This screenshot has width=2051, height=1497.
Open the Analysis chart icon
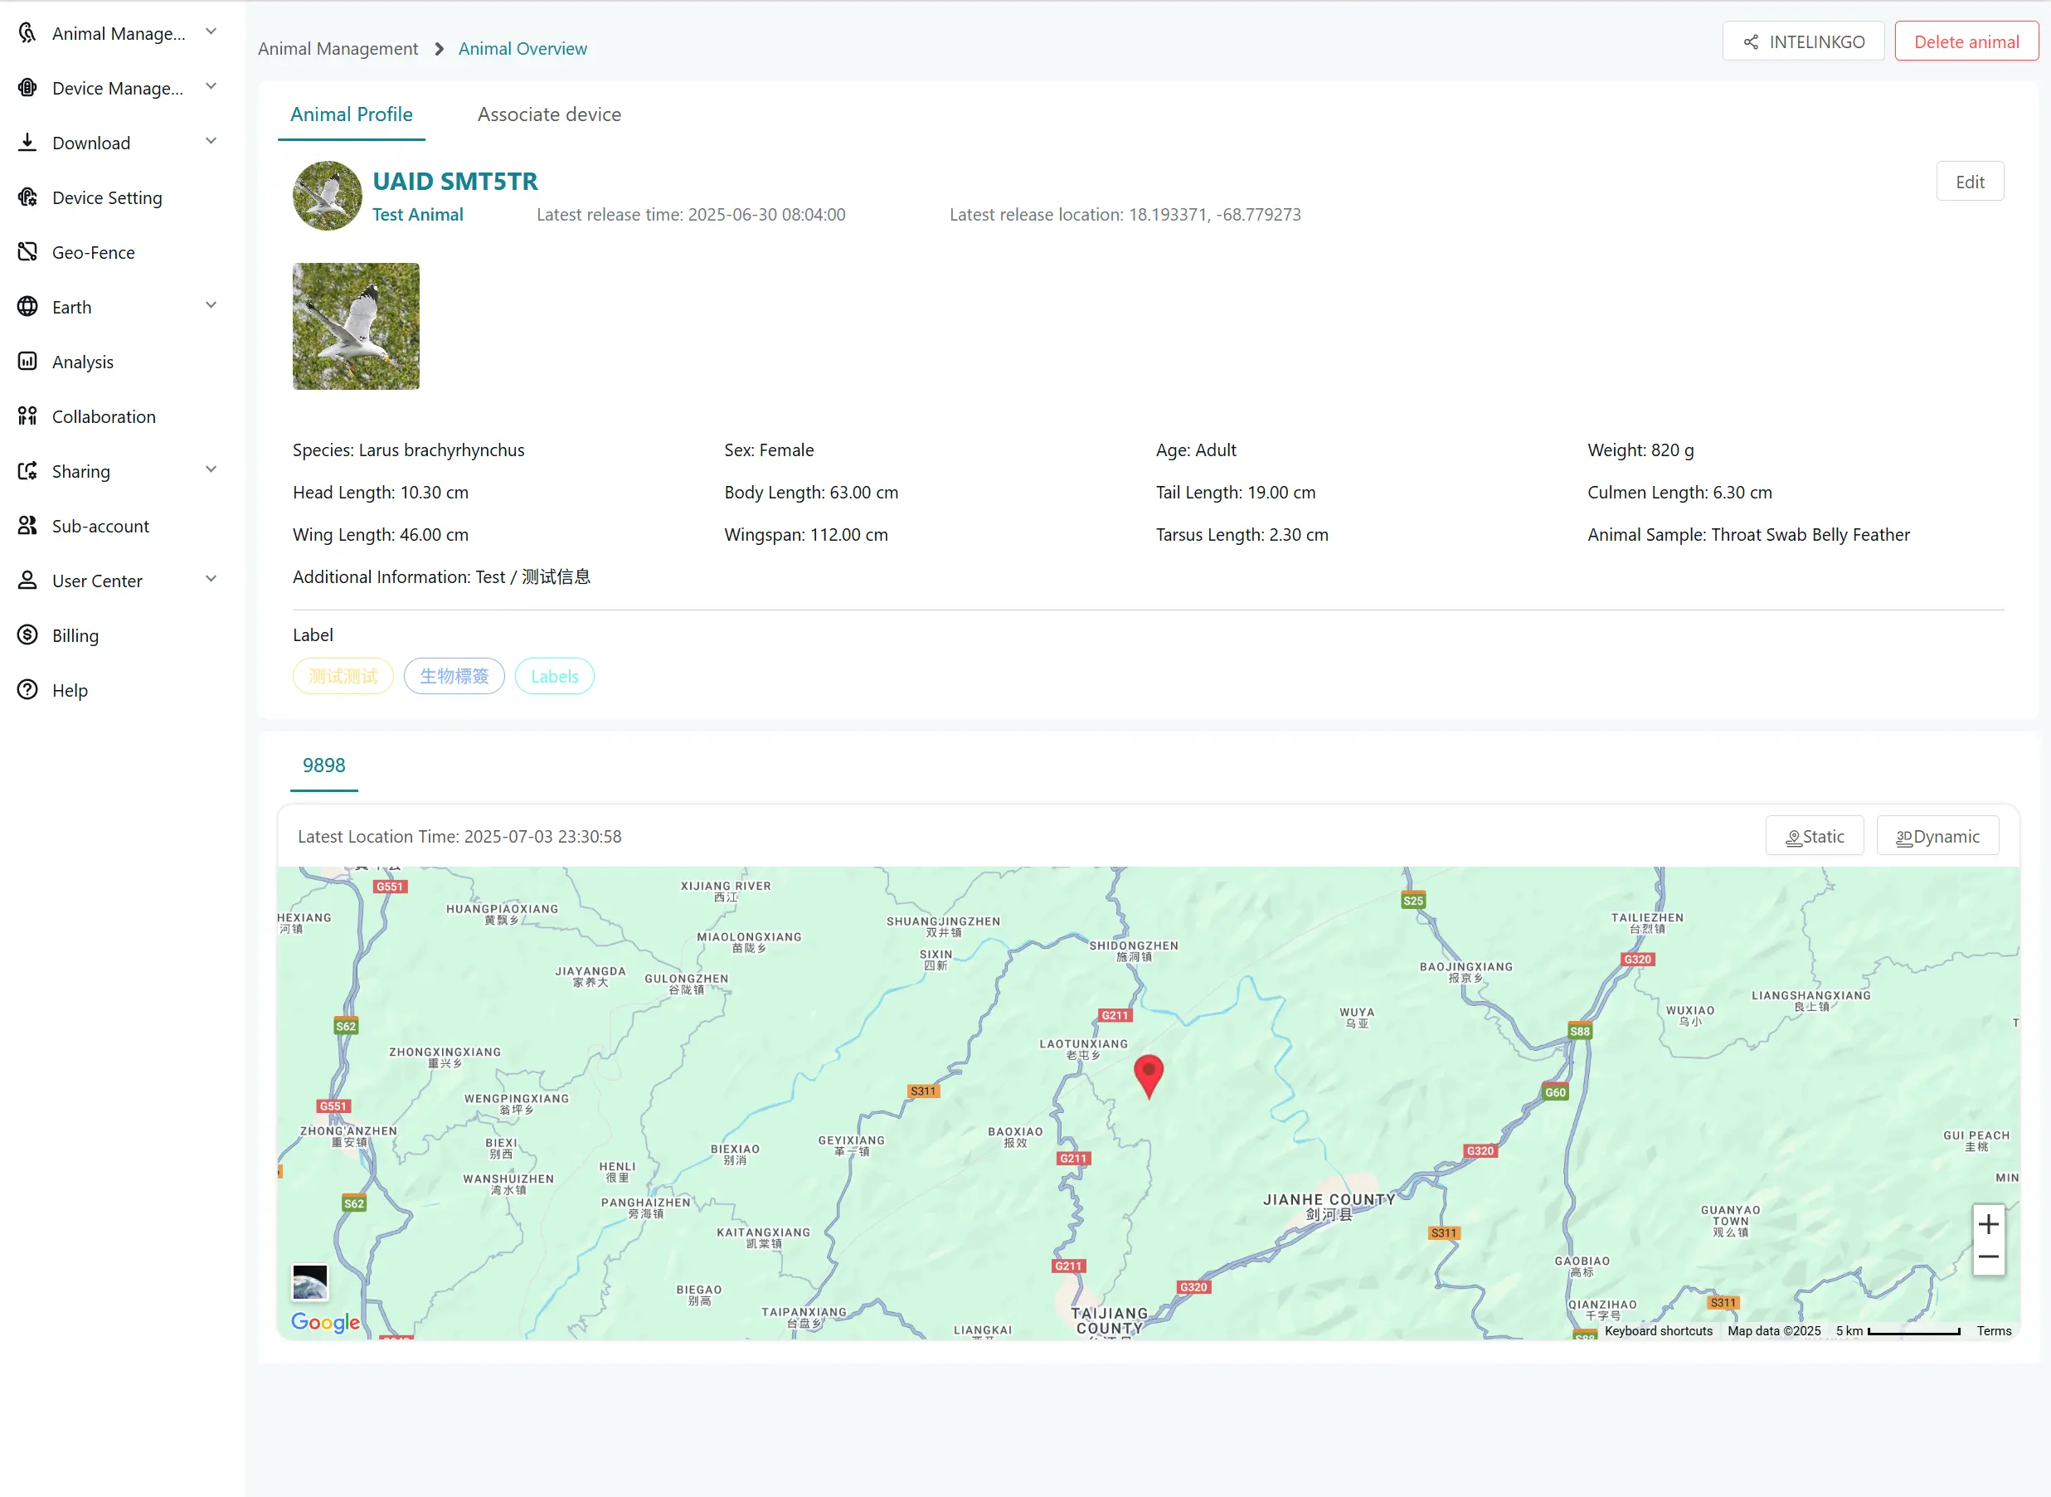27,362
